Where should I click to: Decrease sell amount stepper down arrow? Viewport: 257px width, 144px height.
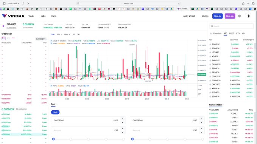[201, 132]
